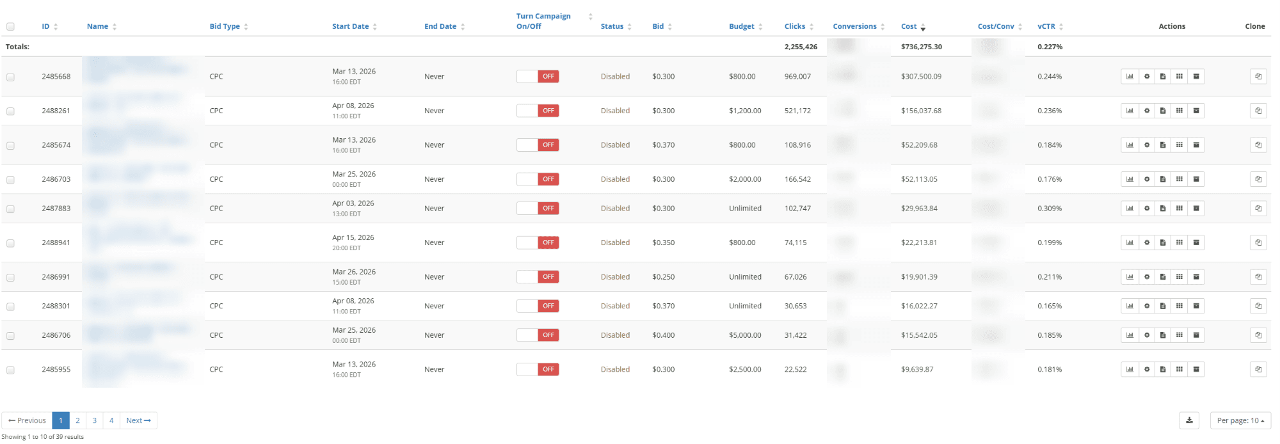Open statistics chart for campaign 2485955
Screen dimensions: 1280x444
[1130, 369]
